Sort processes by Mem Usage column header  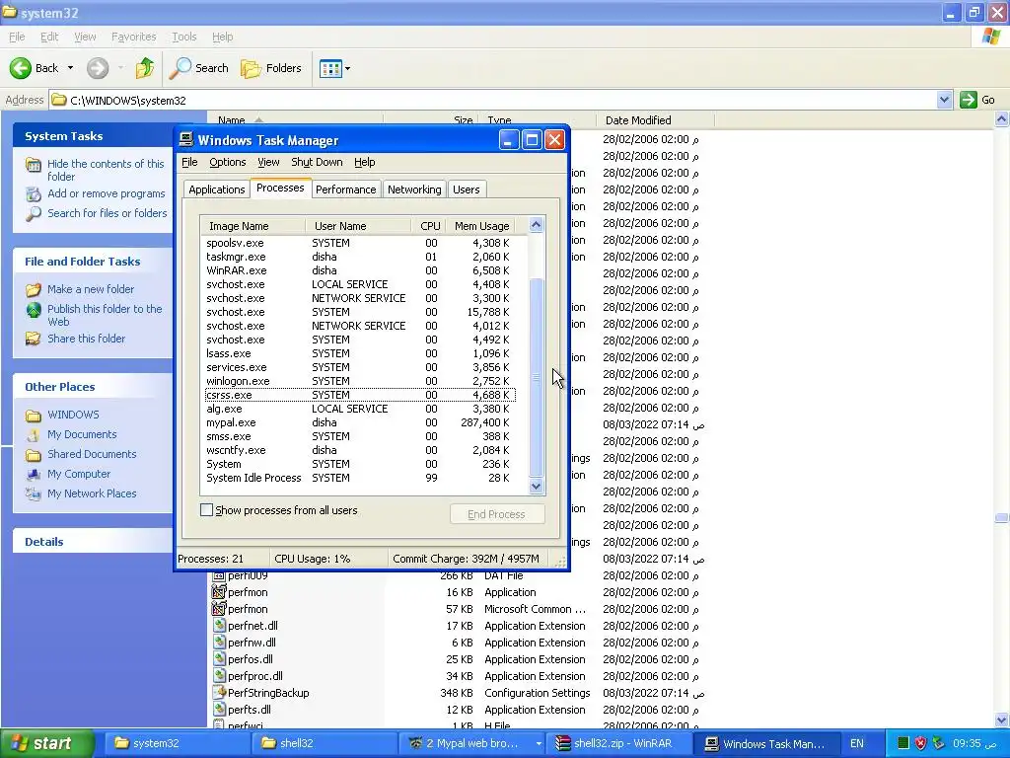pyautogui.click(x=481, y=226)
